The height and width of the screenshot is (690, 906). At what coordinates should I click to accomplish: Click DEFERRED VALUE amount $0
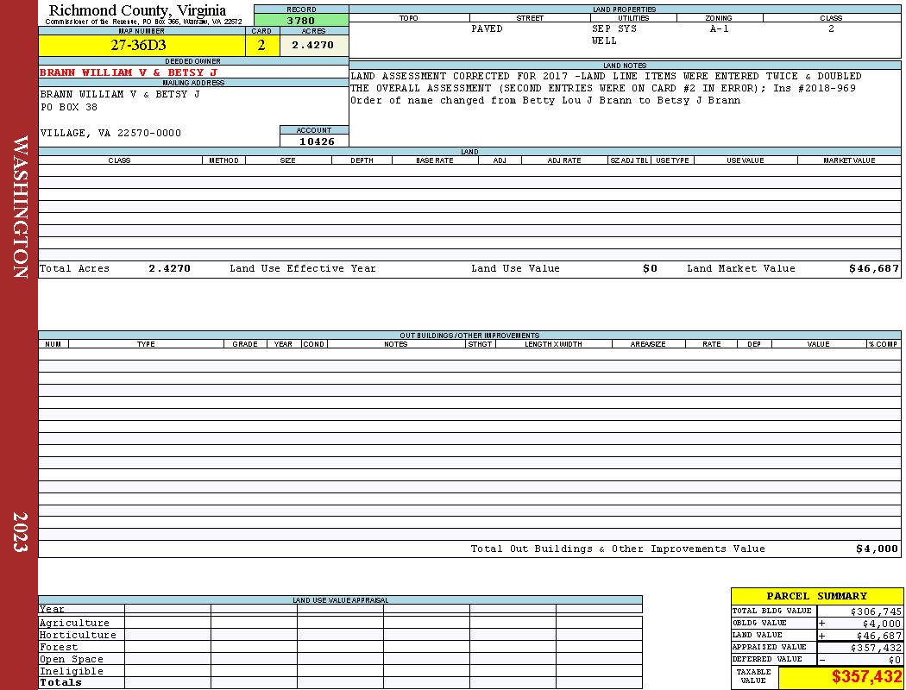[895, 660]
